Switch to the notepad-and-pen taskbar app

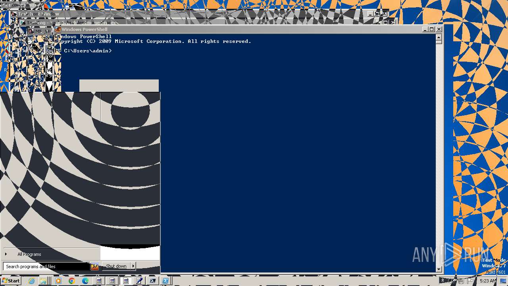[139, 281]
